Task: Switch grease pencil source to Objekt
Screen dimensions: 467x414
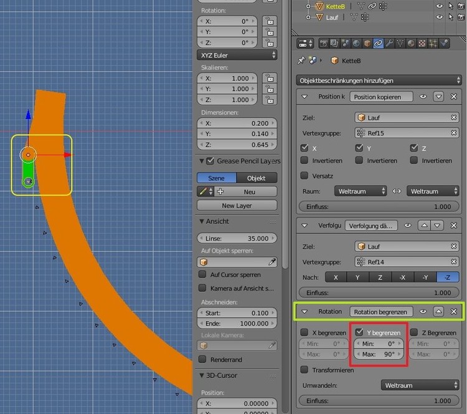Action: click(257, 178)
